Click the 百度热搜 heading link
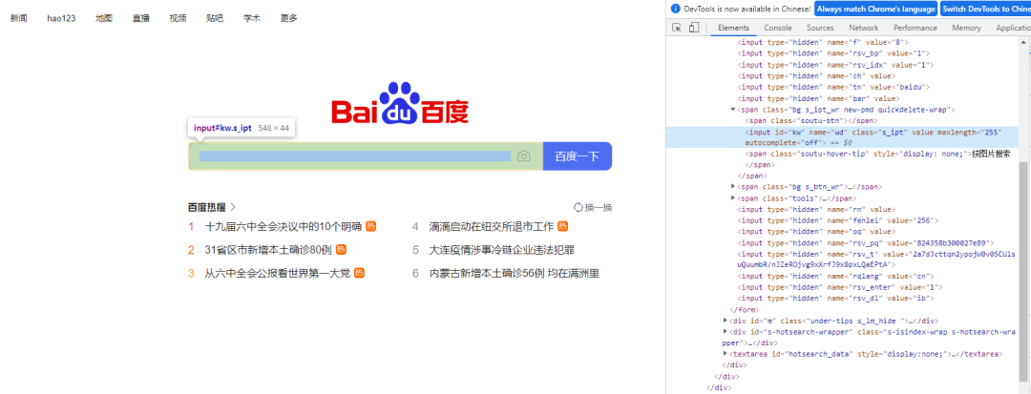The width and height of the screenshot is (1031, 394). [206, 208]
